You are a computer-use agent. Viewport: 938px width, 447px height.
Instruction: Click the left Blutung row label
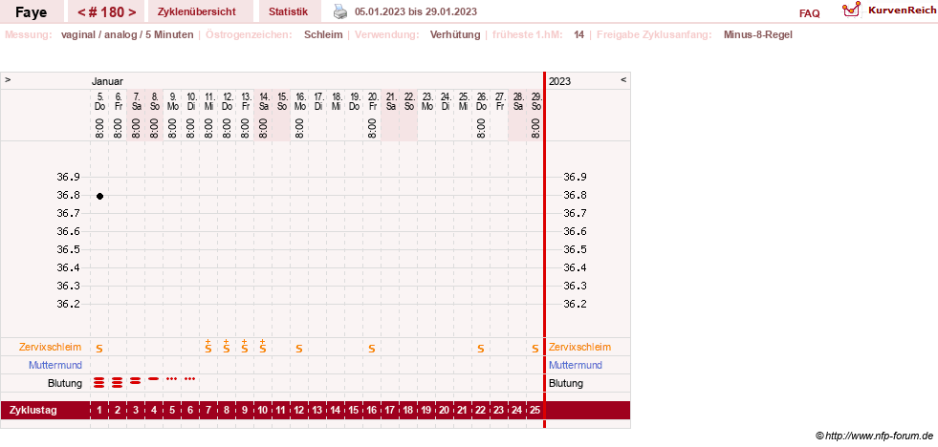(65, 383)
